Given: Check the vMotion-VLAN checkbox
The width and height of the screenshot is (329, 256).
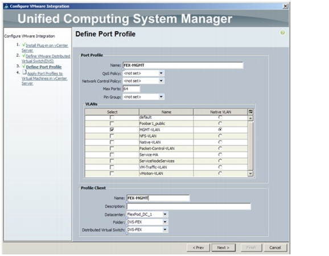Looking at the screenshot, I should (x=112, y=173).
